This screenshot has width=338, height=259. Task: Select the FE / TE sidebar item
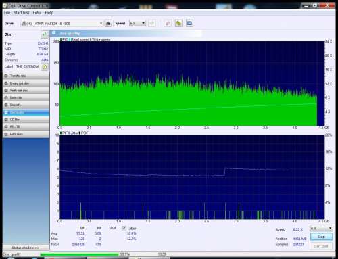[x=26, y=127]
